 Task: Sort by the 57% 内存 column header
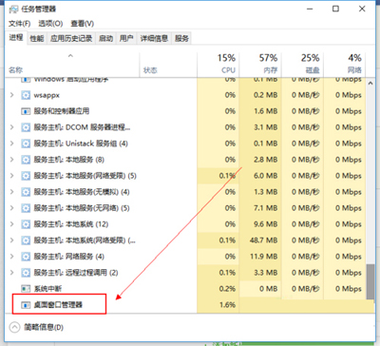[x=260, y=65]
